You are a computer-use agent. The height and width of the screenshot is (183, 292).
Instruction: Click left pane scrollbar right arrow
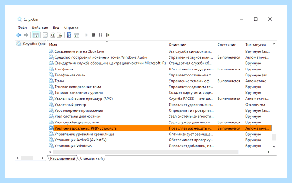click(x=43, y=158)
